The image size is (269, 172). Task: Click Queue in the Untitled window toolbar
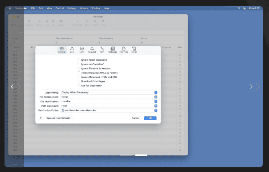click(39, 23)
